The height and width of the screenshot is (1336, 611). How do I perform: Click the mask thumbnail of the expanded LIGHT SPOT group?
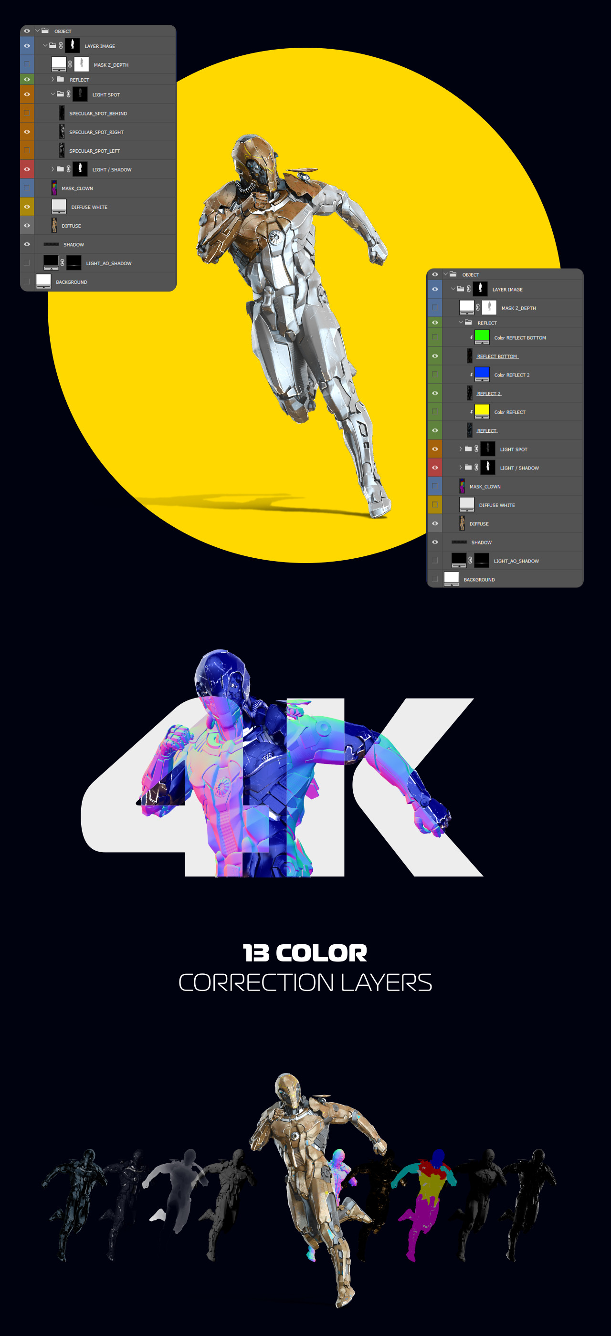point(80,94)
